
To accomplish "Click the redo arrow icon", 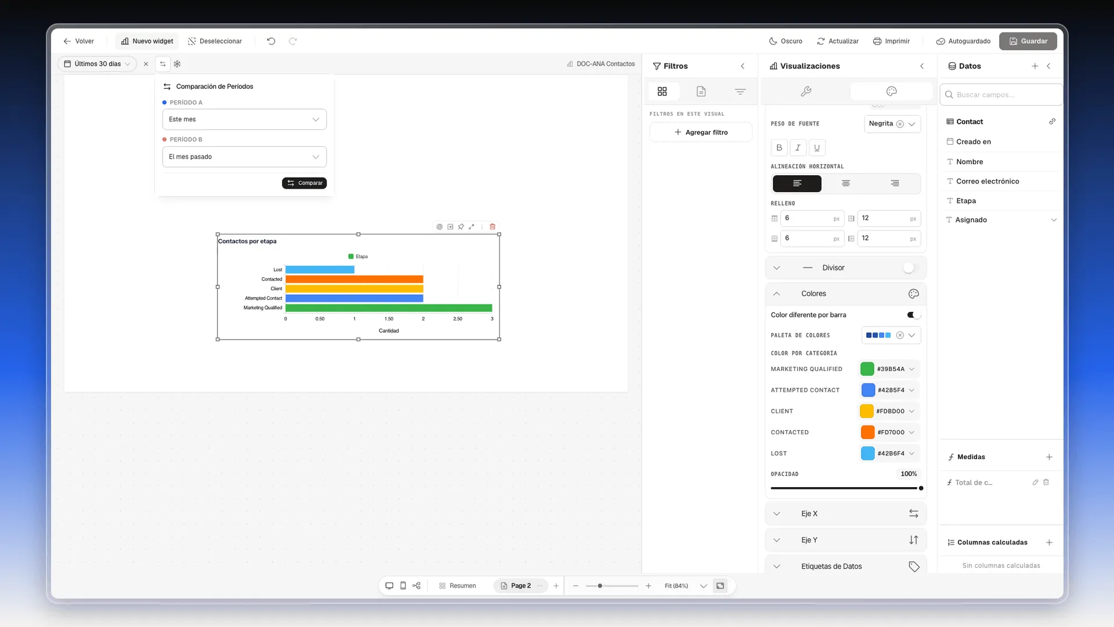I will 293,41.
